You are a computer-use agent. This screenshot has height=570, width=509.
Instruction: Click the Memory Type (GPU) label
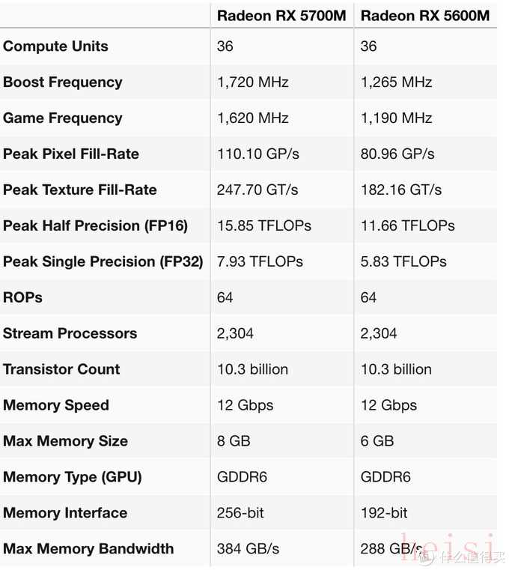72,478
